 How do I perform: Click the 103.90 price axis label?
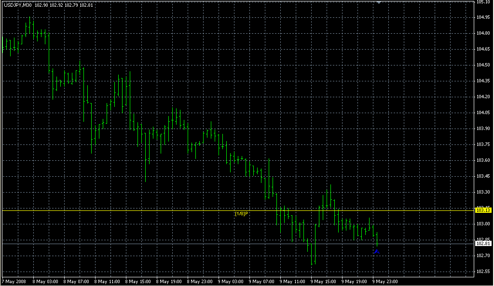tap(483, 129)
